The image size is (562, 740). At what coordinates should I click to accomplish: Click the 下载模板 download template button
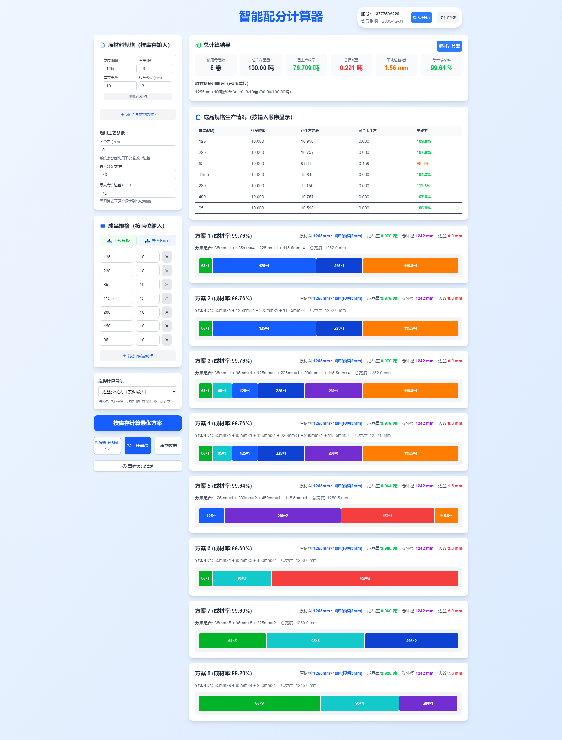[118, 241]
